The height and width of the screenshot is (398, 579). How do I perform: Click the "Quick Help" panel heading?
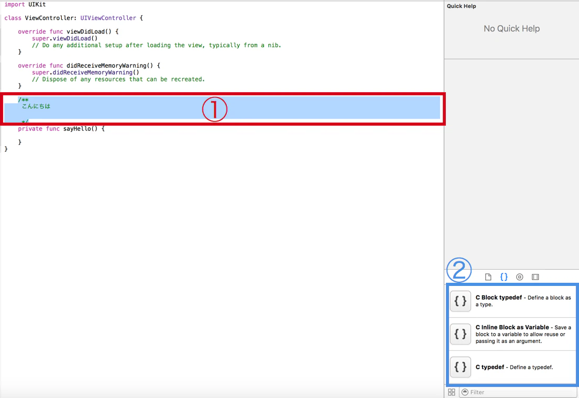[461, 6]
